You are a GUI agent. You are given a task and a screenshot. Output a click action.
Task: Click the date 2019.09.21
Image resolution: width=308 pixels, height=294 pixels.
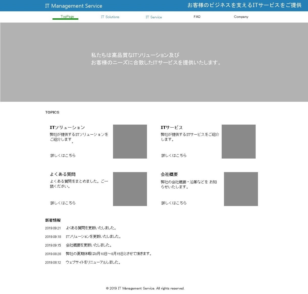[x=53, y=228]
